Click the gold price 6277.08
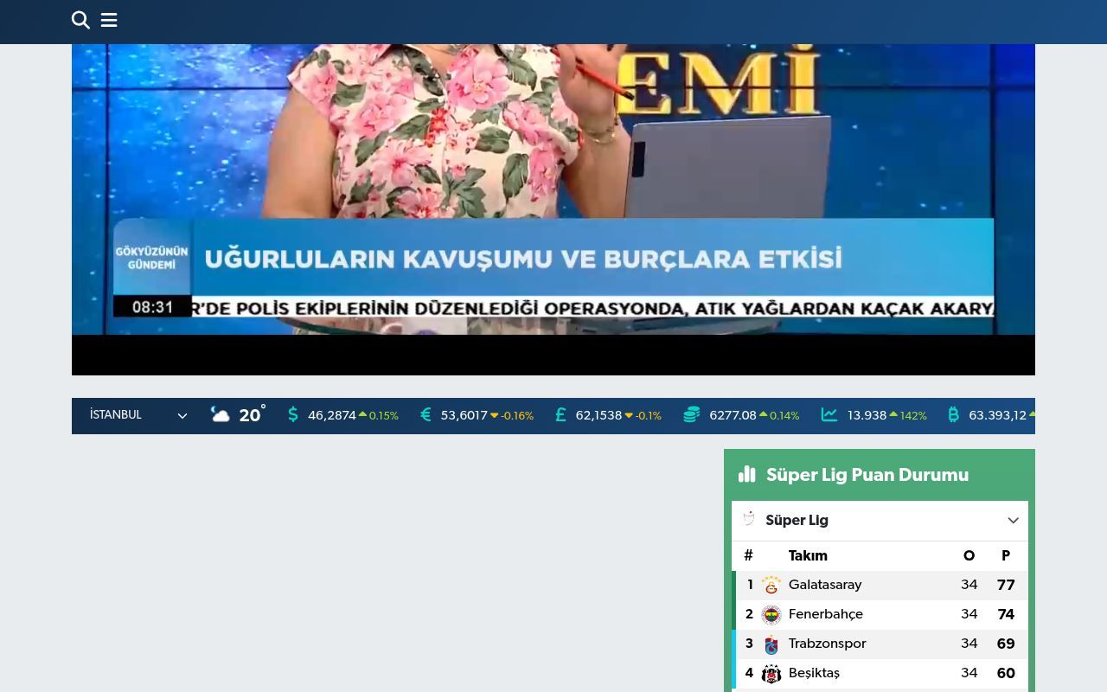This screenshot has height=692, width=1107. click(x=733, y=415)
